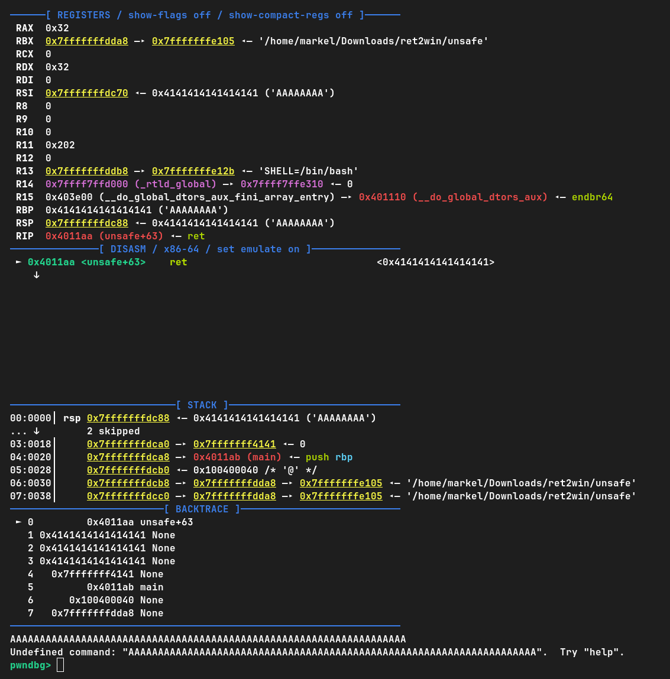Click the 0x7fffffffdc70 address in RSI
Image resolution: width=670 pixels, height=679 pixels.
pyautogui.click(x=86, y=93)
